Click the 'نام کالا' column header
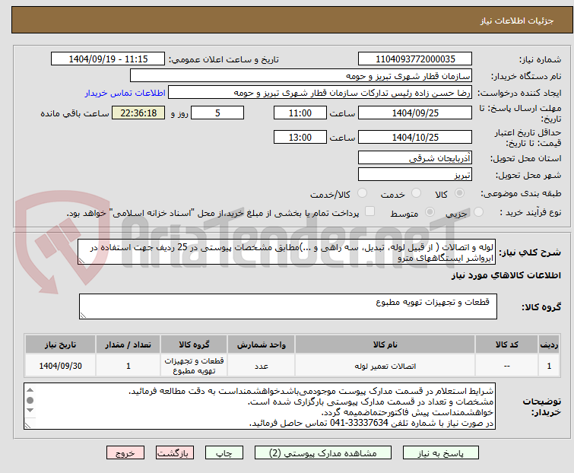574x473 pixels. pyautogui.click(x=385, y=344)
